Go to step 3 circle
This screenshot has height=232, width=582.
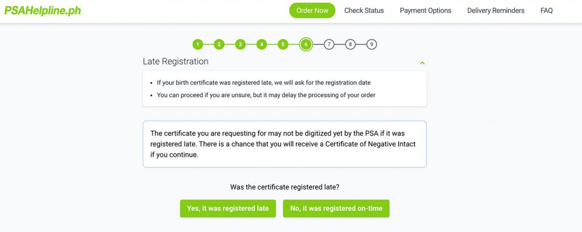(240, 44)
